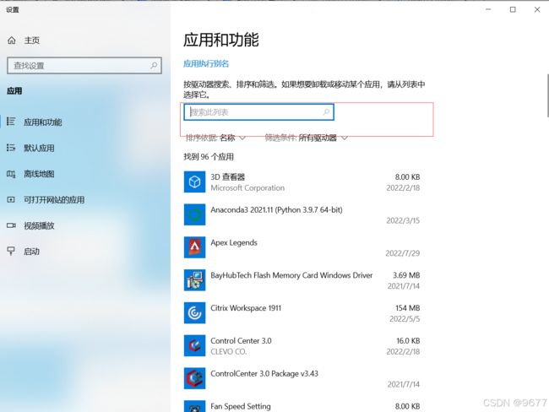
Task: Select Anaconda3 2021.11 (Python 3.9.7 64-bit)
Action: [302, 214]
